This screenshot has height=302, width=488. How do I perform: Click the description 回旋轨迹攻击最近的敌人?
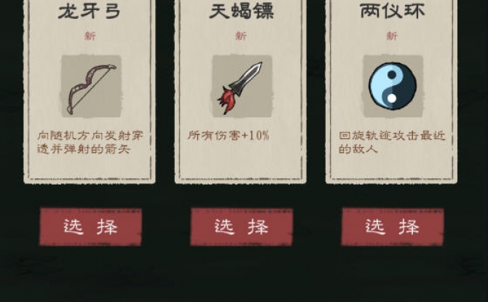pos(392,142)
